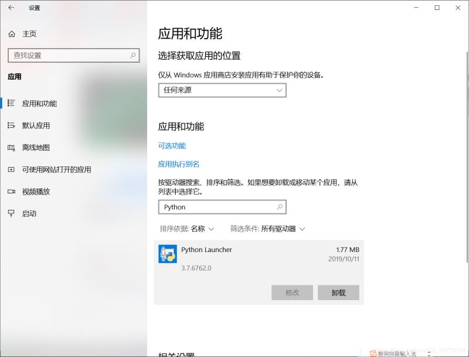Click the Sogou input method icon in taskbar

tap(373, 352)
